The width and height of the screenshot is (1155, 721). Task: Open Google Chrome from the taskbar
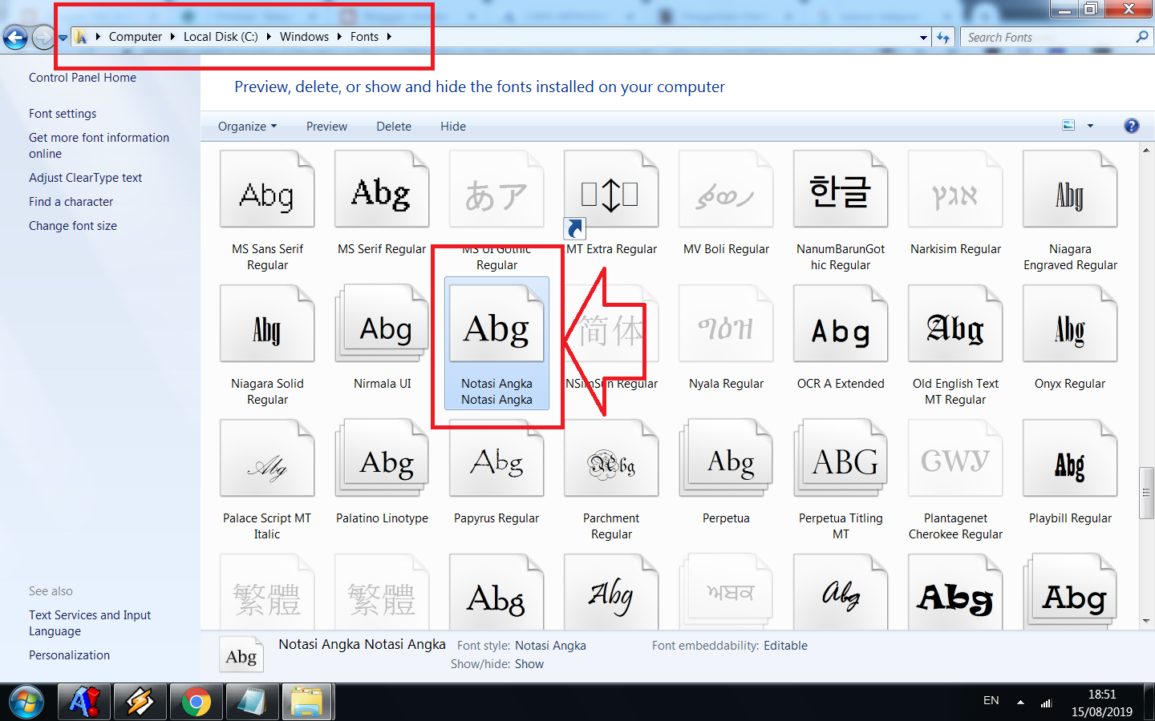[197, 703]
